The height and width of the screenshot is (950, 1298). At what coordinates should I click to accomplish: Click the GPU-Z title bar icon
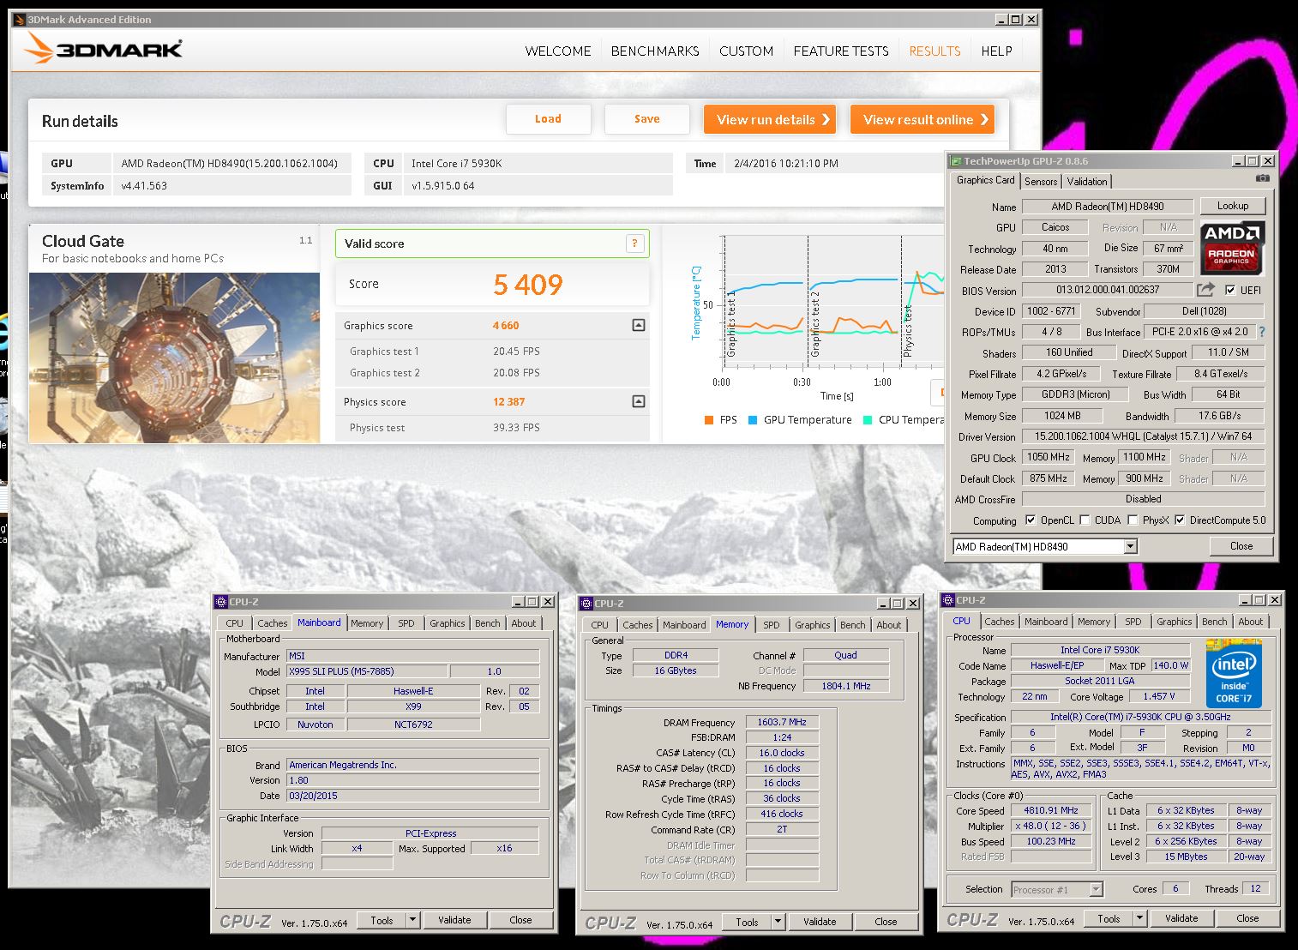(955, 161)
